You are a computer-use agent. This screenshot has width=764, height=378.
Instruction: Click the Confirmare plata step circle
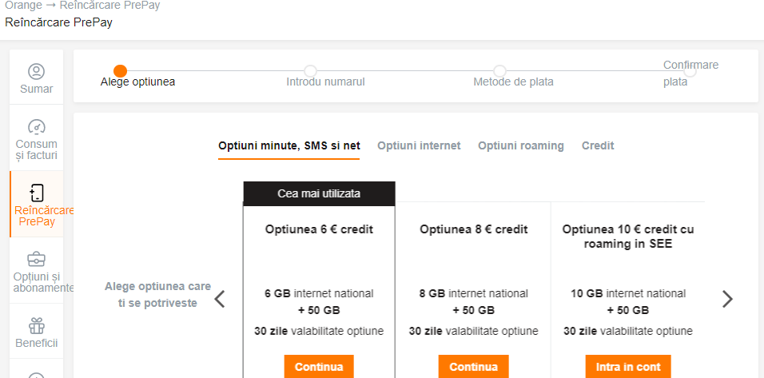[690, 71]
